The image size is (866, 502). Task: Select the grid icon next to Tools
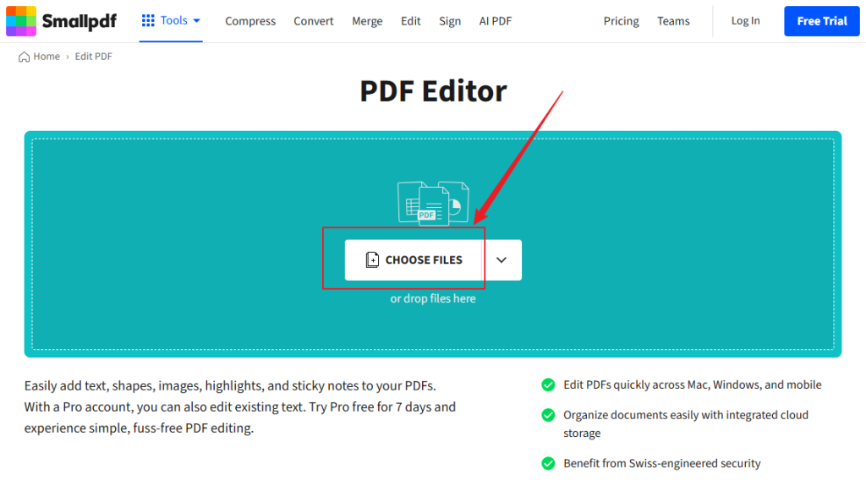[150, 20]
